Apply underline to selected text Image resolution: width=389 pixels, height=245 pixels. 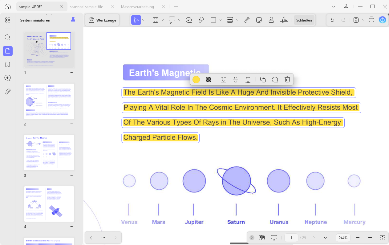coord(224,80)
